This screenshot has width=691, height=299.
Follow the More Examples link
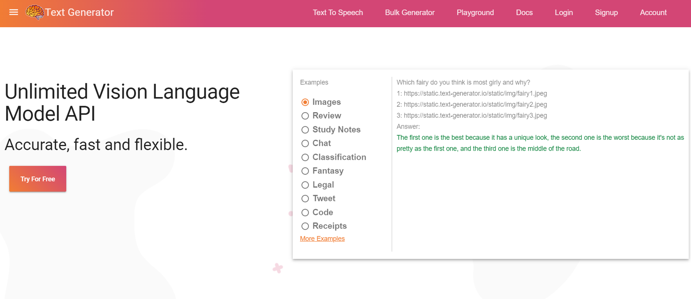(322, 239)
